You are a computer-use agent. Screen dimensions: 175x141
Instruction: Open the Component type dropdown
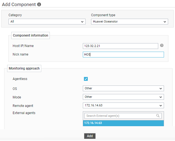point(130,22)
